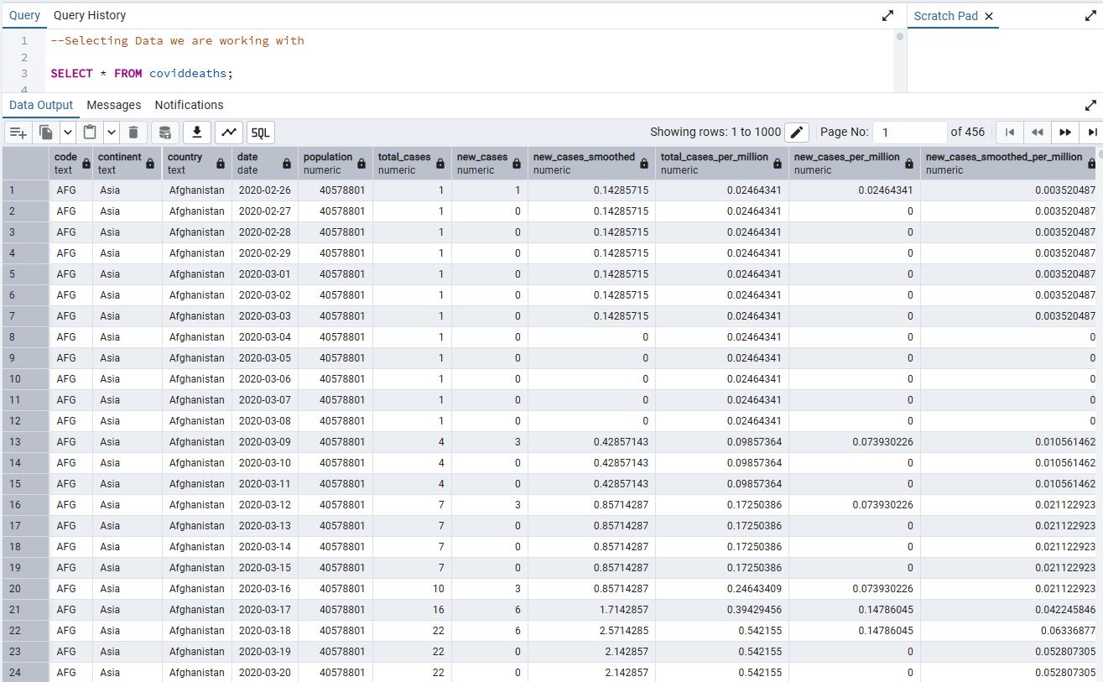Viewport: 1103px width, 682px height.
Task: Expand the Data Output panel
Action: click(1090, 106)
